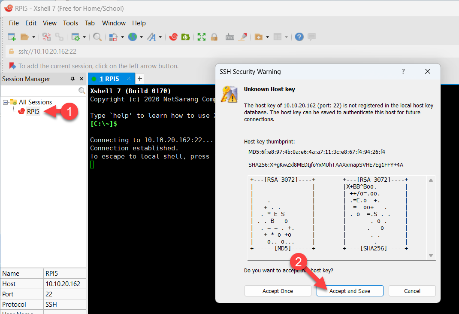Open the dropdown arrow next to Properties icon

(85, 37)
